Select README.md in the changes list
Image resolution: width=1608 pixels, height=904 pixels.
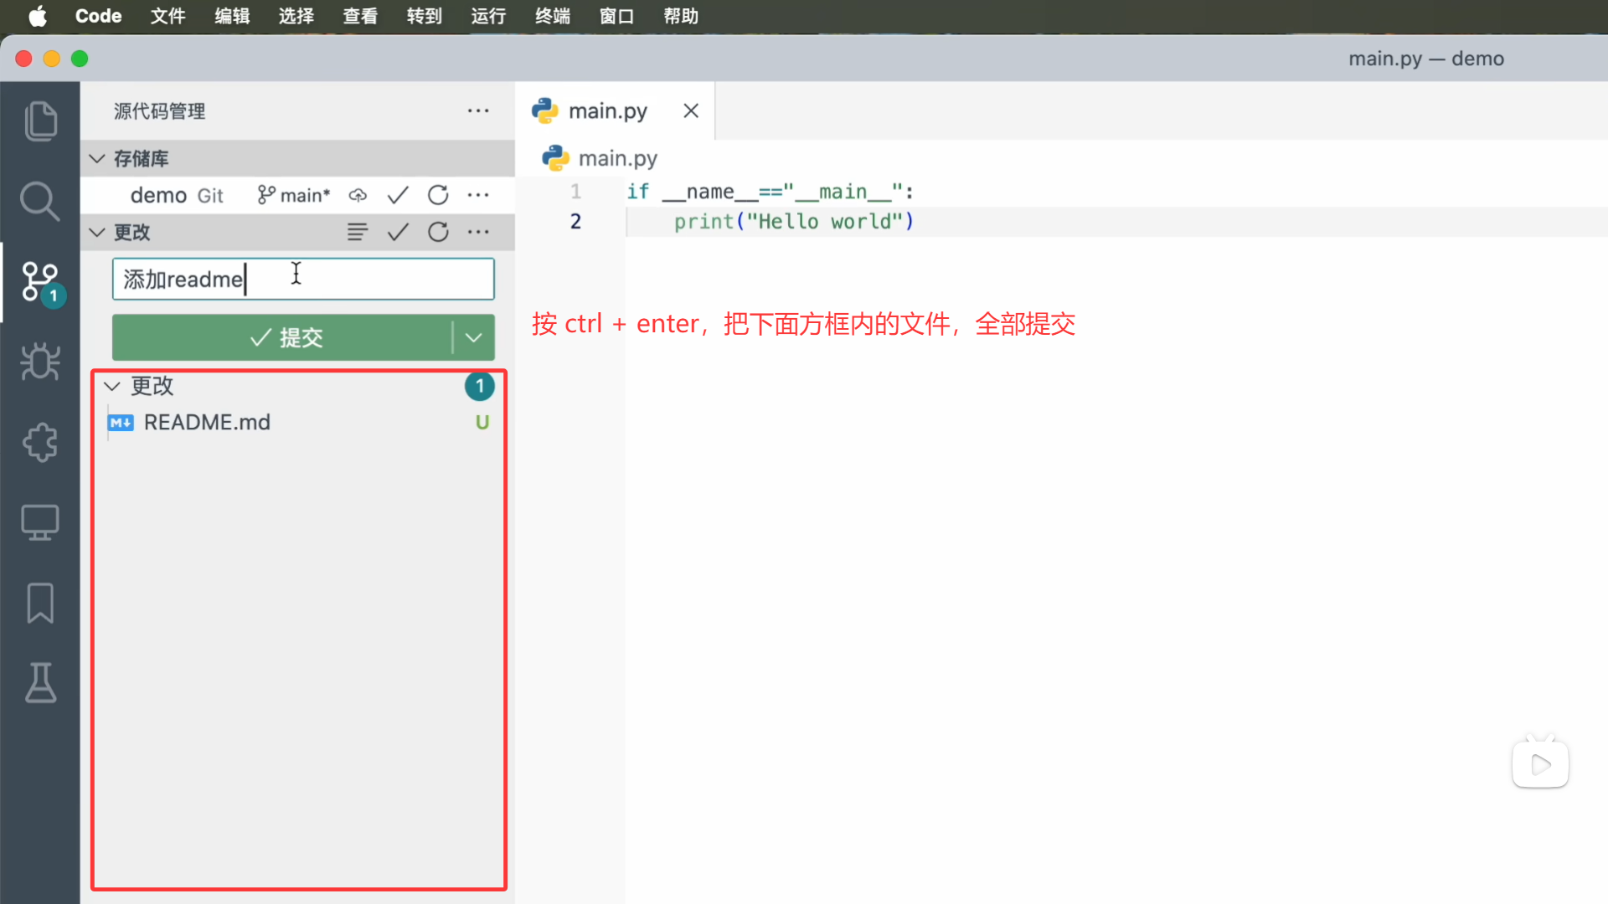[207, 423]
